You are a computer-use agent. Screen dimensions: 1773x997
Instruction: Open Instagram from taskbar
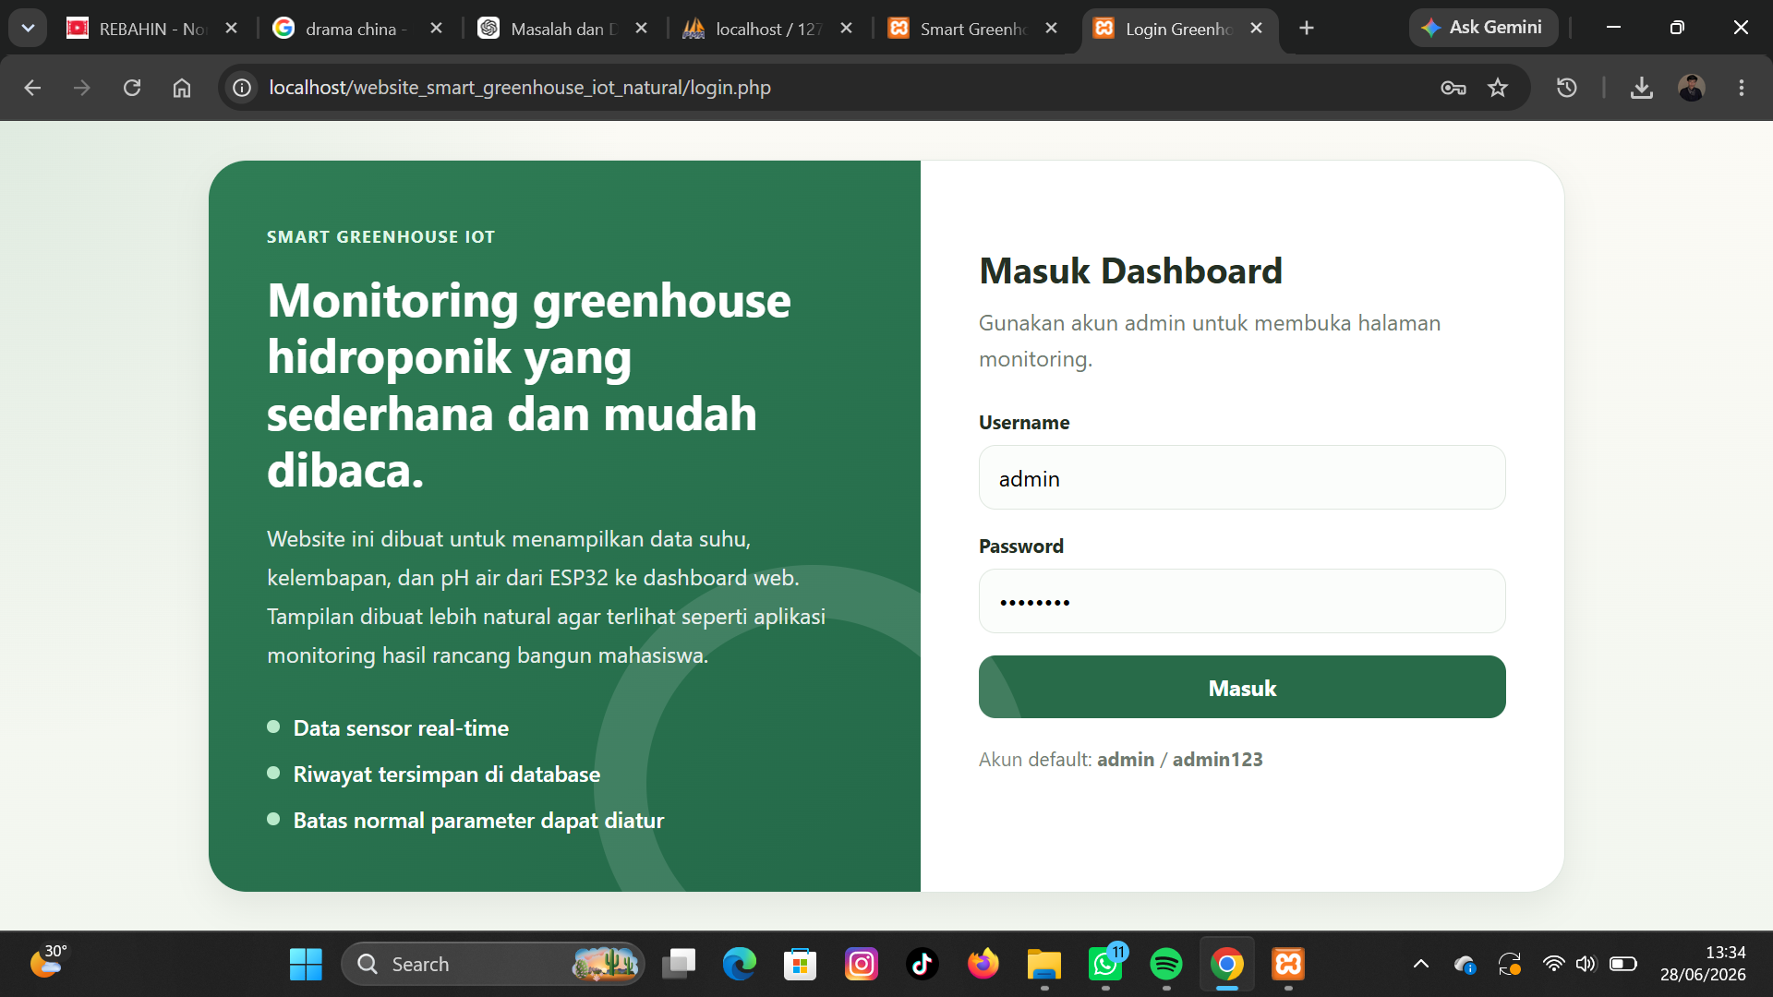tap(862, 964)
